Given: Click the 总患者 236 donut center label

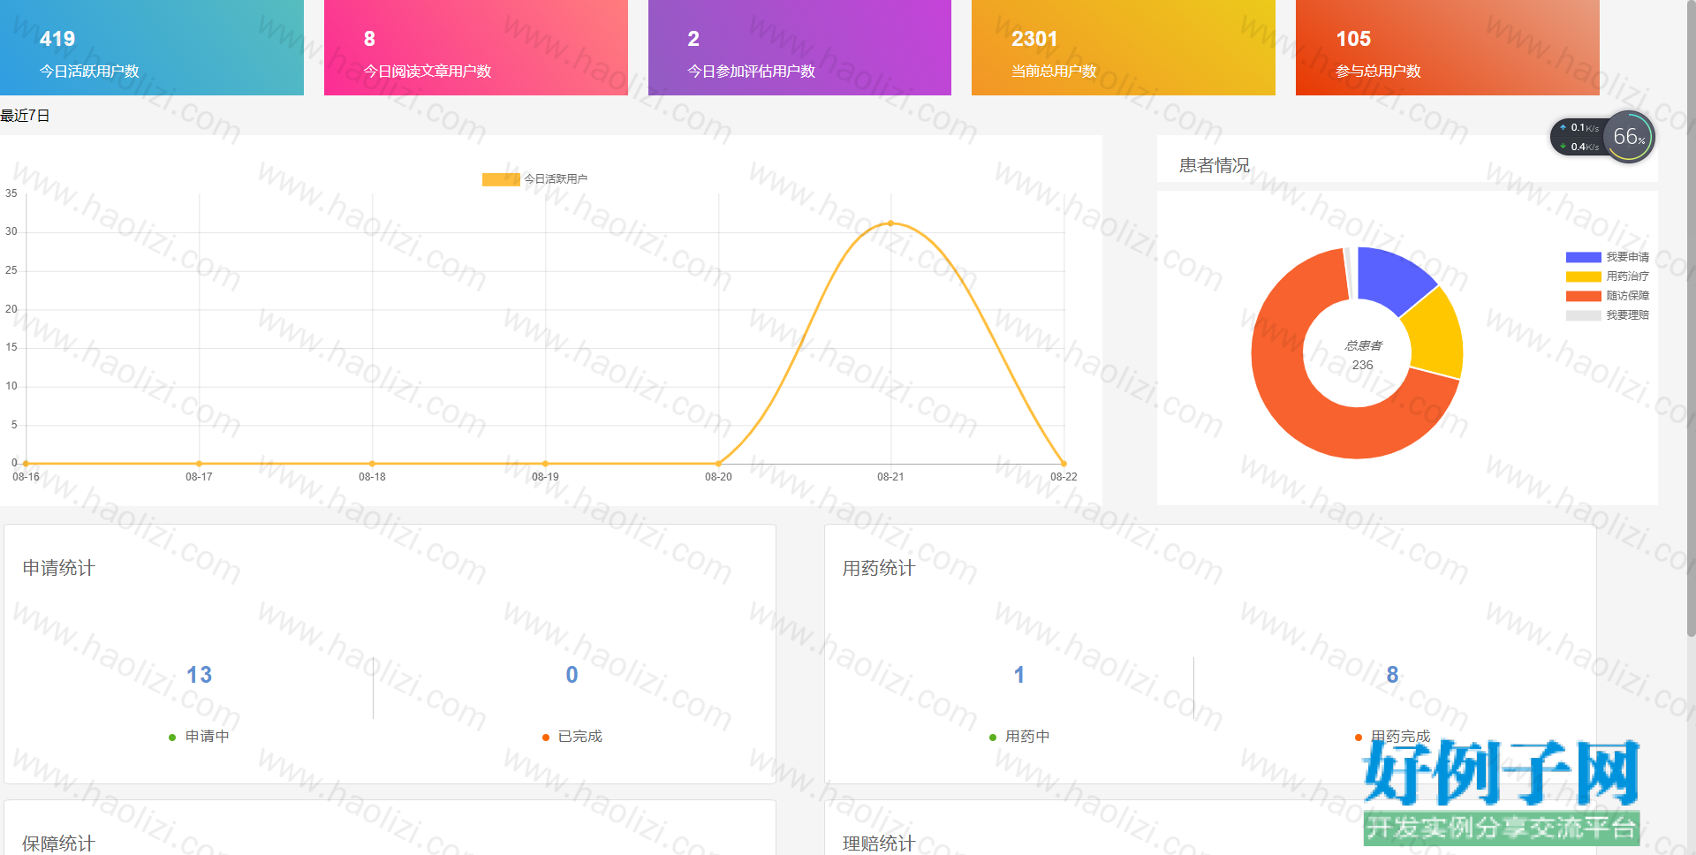Looking at the screenshot, I should [x=1363, y=355].
